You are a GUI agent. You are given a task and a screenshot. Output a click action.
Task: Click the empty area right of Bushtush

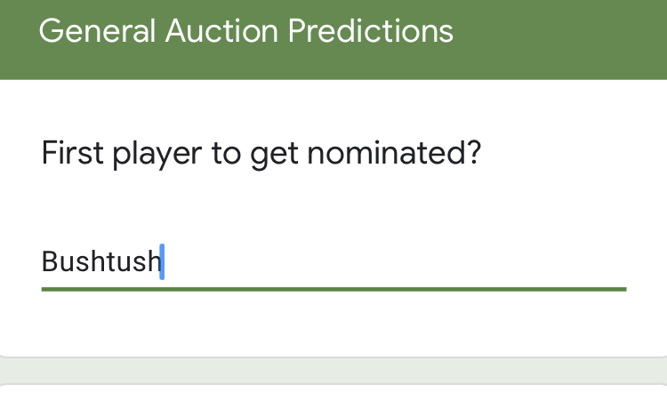tap(400, 262)
